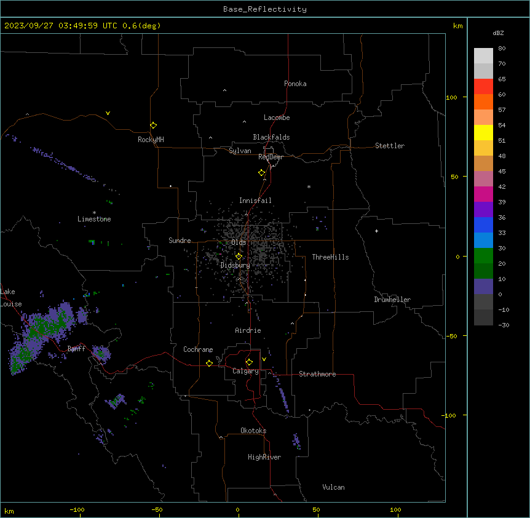The height and width of the screenshot is (518, 530).
Task: Click the 0 km label on bottom axis
Action: coord(237,509)
